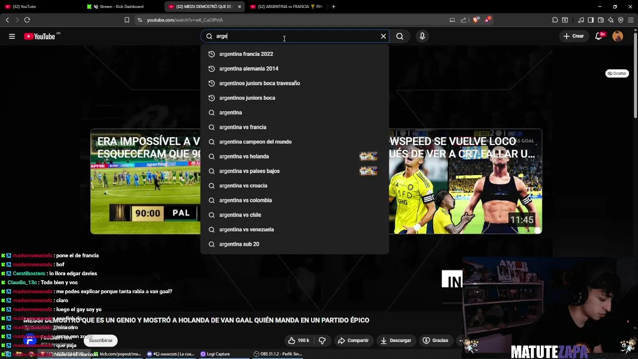Go back in browser history
This screenshot has height=359, width=638.
point(7,20)
